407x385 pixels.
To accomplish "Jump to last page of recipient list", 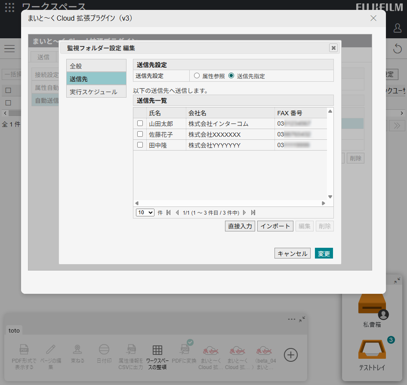I will 253,213.
